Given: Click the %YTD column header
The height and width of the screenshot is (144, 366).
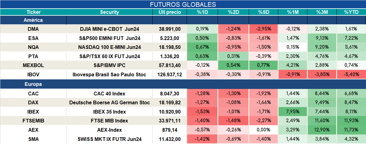Looking at the screenshot, I should pos(351,12).
